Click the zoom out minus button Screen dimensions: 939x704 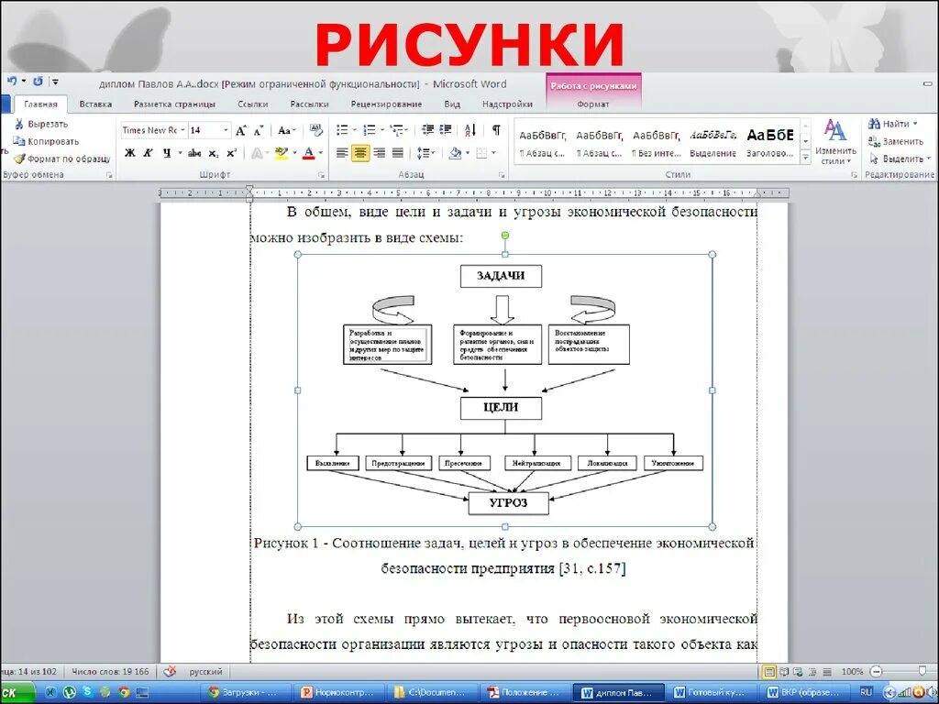pyautogui.click(x=876, y=672)
